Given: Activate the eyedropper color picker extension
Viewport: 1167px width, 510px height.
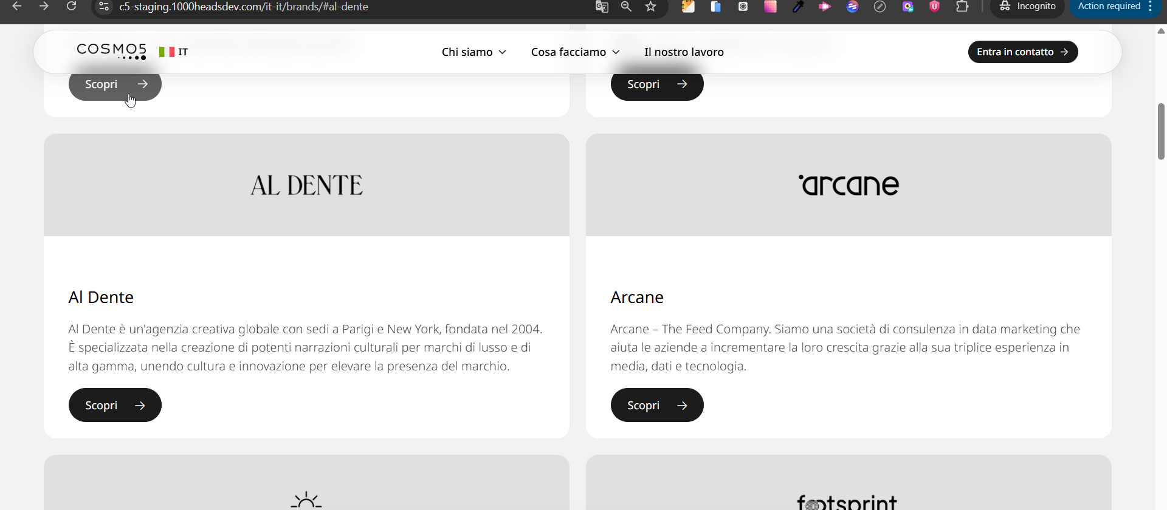Looking at the screenshot, I should click(798, 7).
